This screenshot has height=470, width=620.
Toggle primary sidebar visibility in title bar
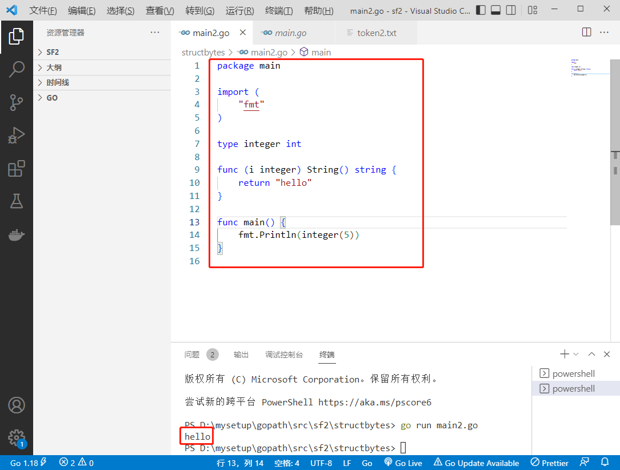(481, 10)
